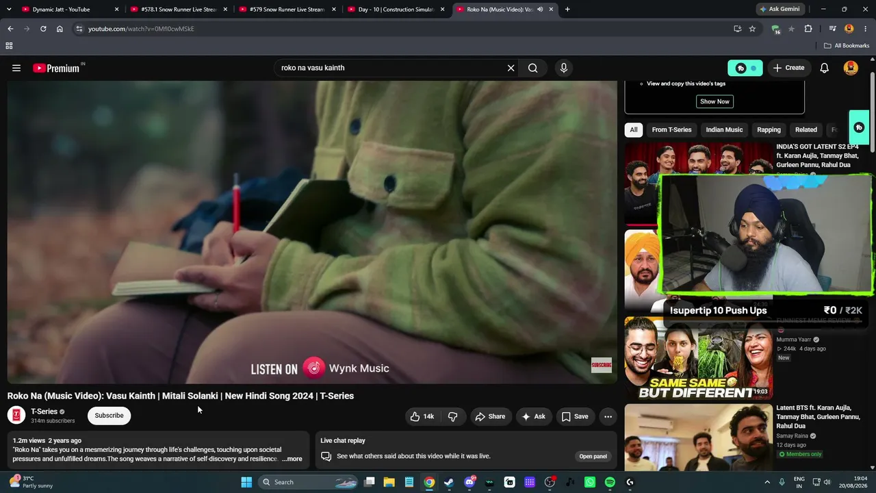Open Chrome home page button
The image size is (876, 493).
point(60,29)
